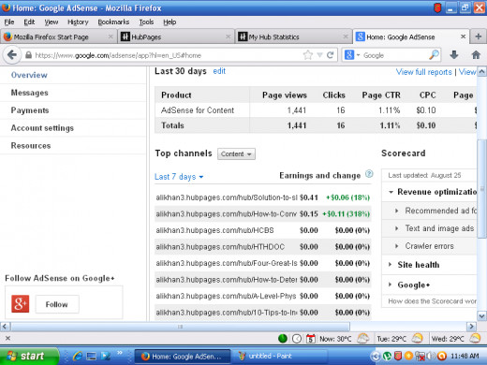
Task: Click Show Desktop quick launch icon
Action: coord(92,356)
